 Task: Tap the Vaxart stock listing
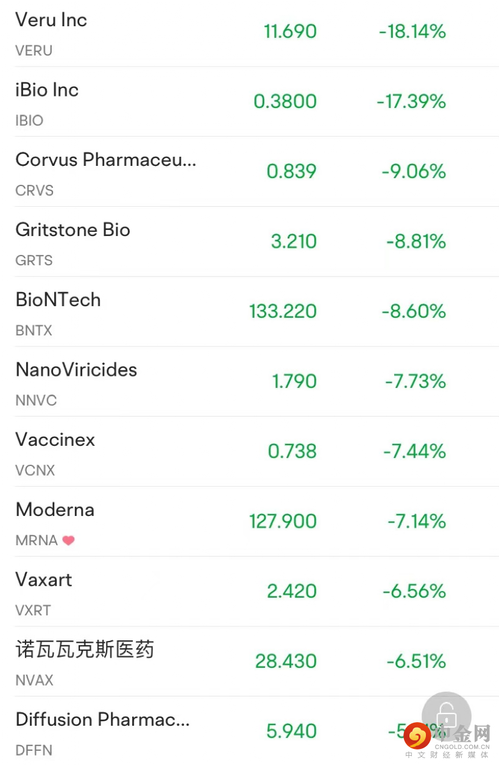click(44, 579)
